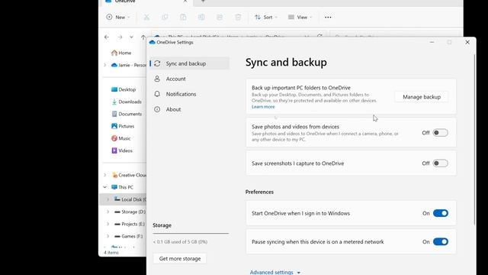Go forward with File Explorer forward arrow
The height and width of the screenshot is (275, 488).
(120, 37)
